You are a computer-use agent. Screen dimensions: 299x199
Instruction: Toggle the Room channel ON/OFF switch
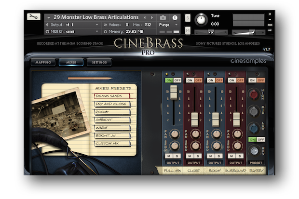pyautogui.click(x=215, y=80)
